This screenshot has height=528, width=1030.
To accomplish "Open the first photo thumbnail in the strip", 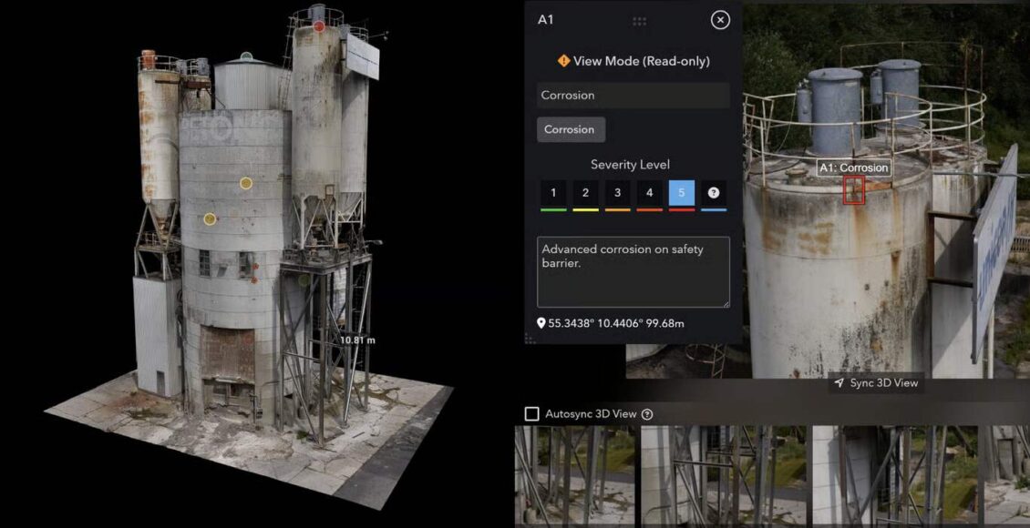I will point(575,475).
